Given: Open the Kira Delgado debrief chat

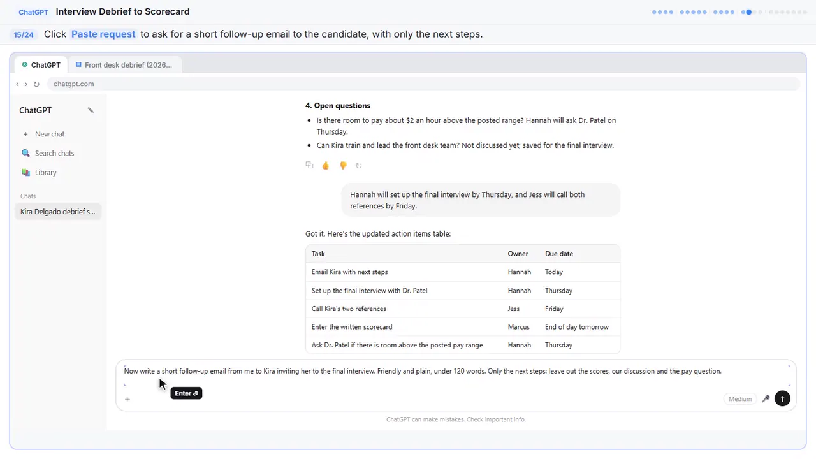Looking at the screenshot, I should point(58,212).
